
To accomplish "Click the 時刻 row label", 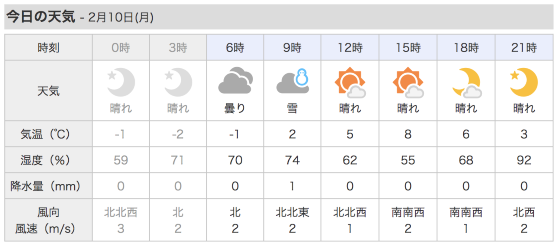I will pos(49,47).
